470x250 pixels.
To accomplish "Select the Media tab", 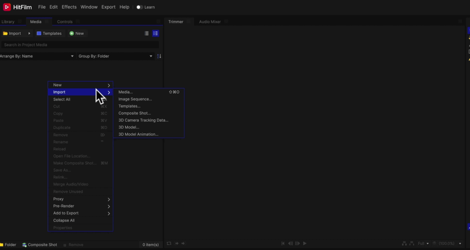I will pos(36,22).
